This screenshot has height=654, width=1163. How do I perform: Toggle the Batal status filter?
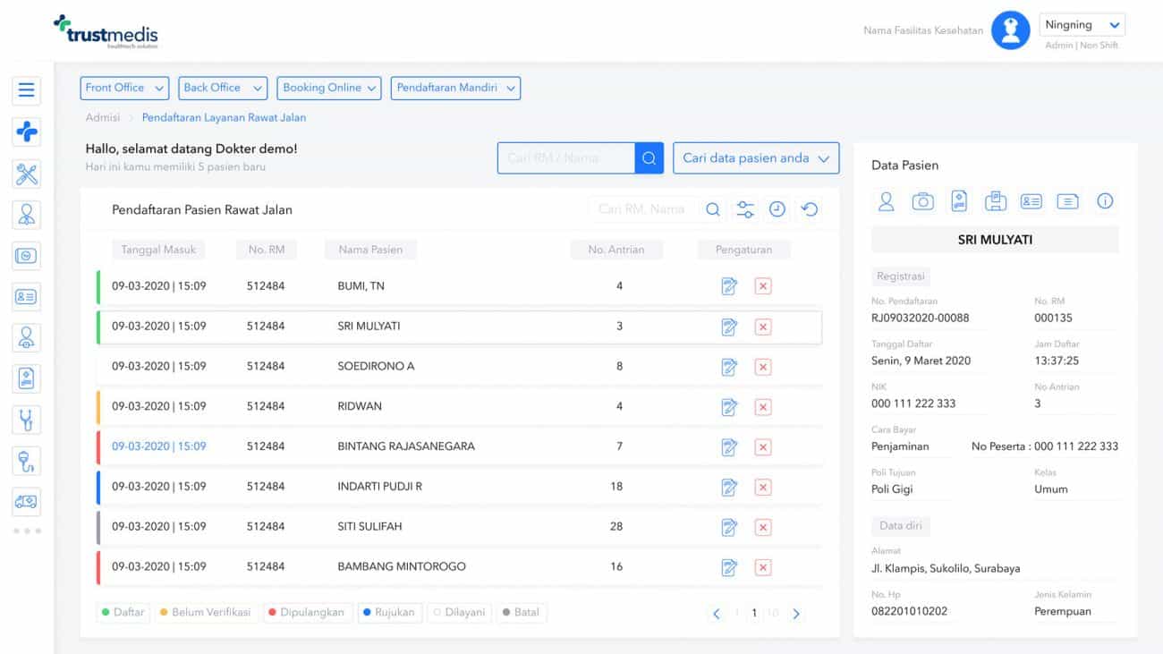click(x=522, y=613)
